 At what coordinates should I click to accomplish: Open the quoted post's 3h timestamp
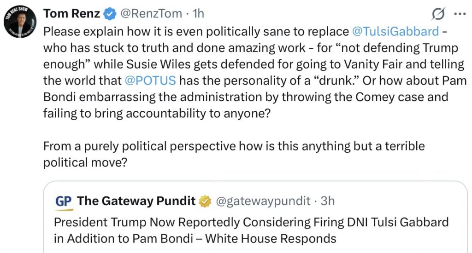coord(328,201)
